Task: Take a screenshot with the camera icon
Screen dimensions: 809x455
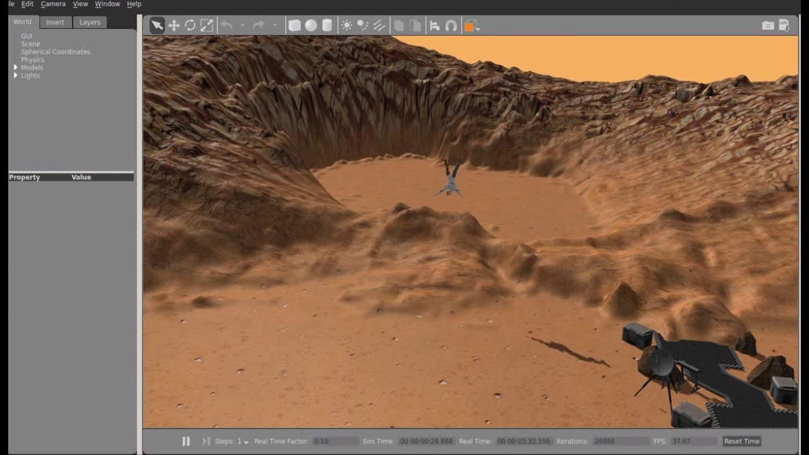Action: 768,25
